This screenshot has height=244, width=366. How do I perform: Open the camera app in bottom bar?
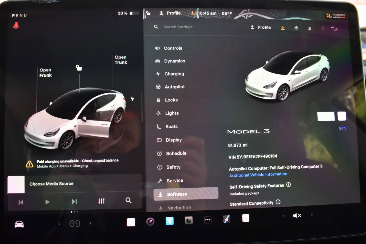189,220
